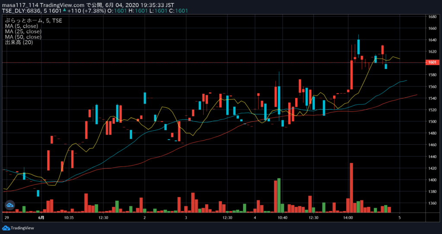Click the round cloud badge above the date axis
Screen dimensions: 442x234
(10, 205)
